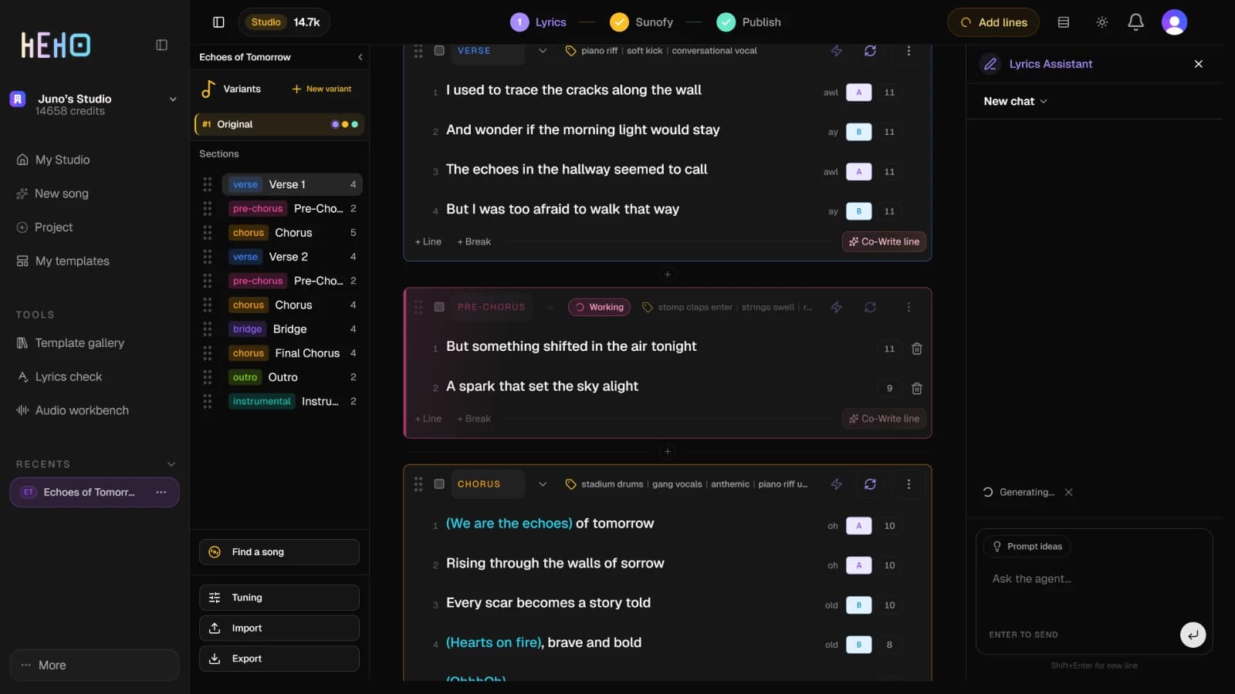Toggle rhyme badge A on 'echoes in the hallway' line
The height and width of the screenshot is (694, 1235).
coord(858,172)
